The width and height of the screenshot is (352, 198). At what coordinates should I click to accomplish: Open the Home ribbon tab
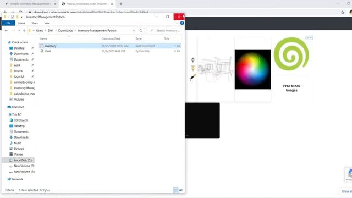[21, 23]
